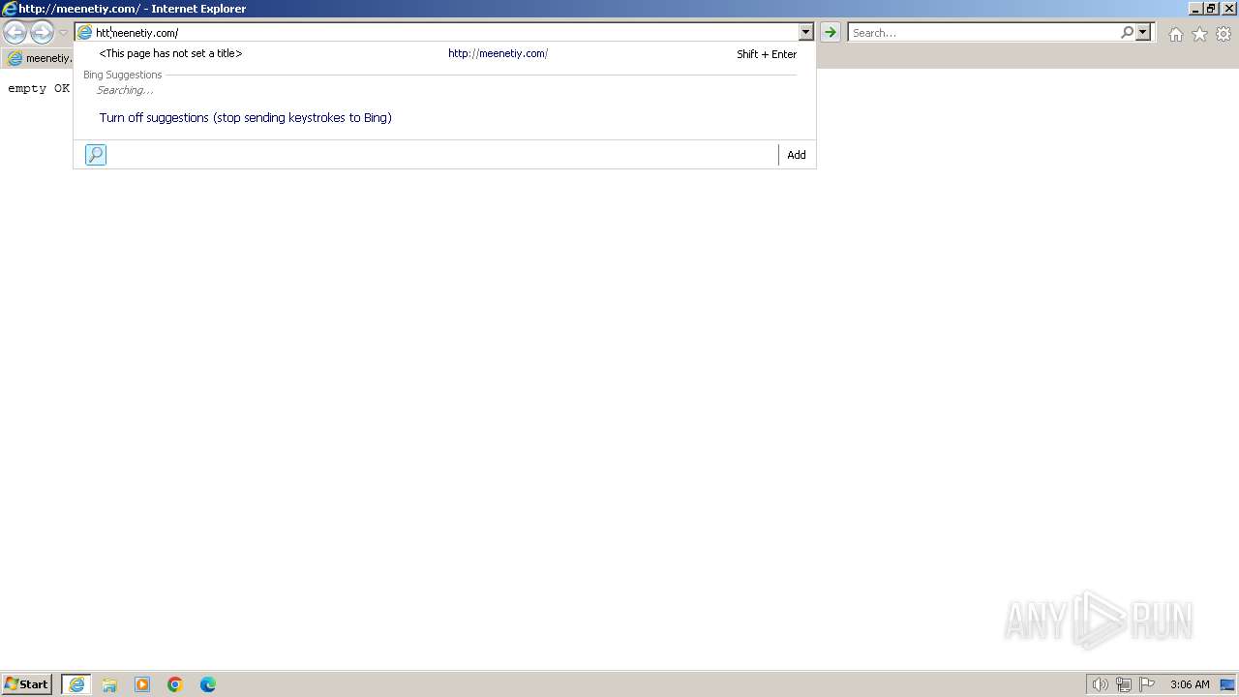Viewport: 1239px width, 697px height.
Task: Open Tools gear icon
Action: 1224,34
